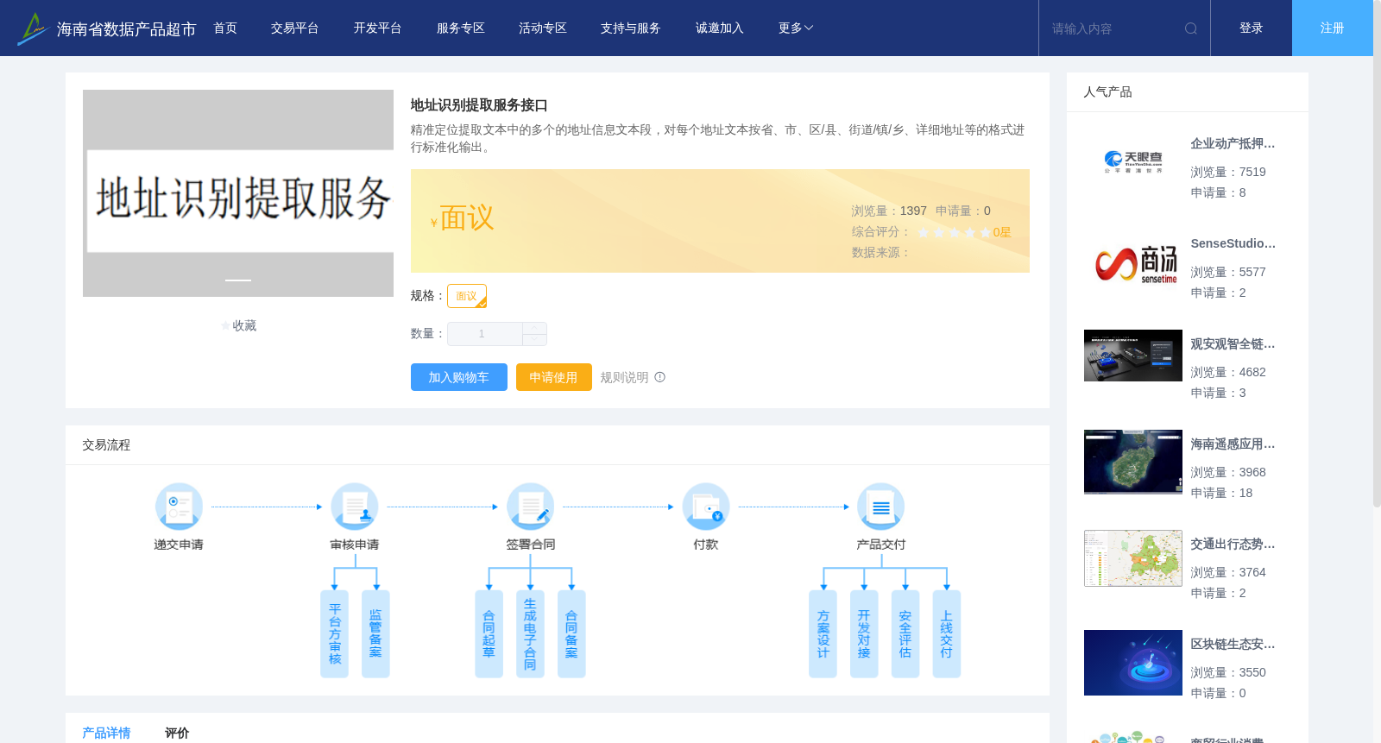Click the Hainan data supermarket logo
The height and width of the screenshot is (743, 1381).
(x=33, y=28)
